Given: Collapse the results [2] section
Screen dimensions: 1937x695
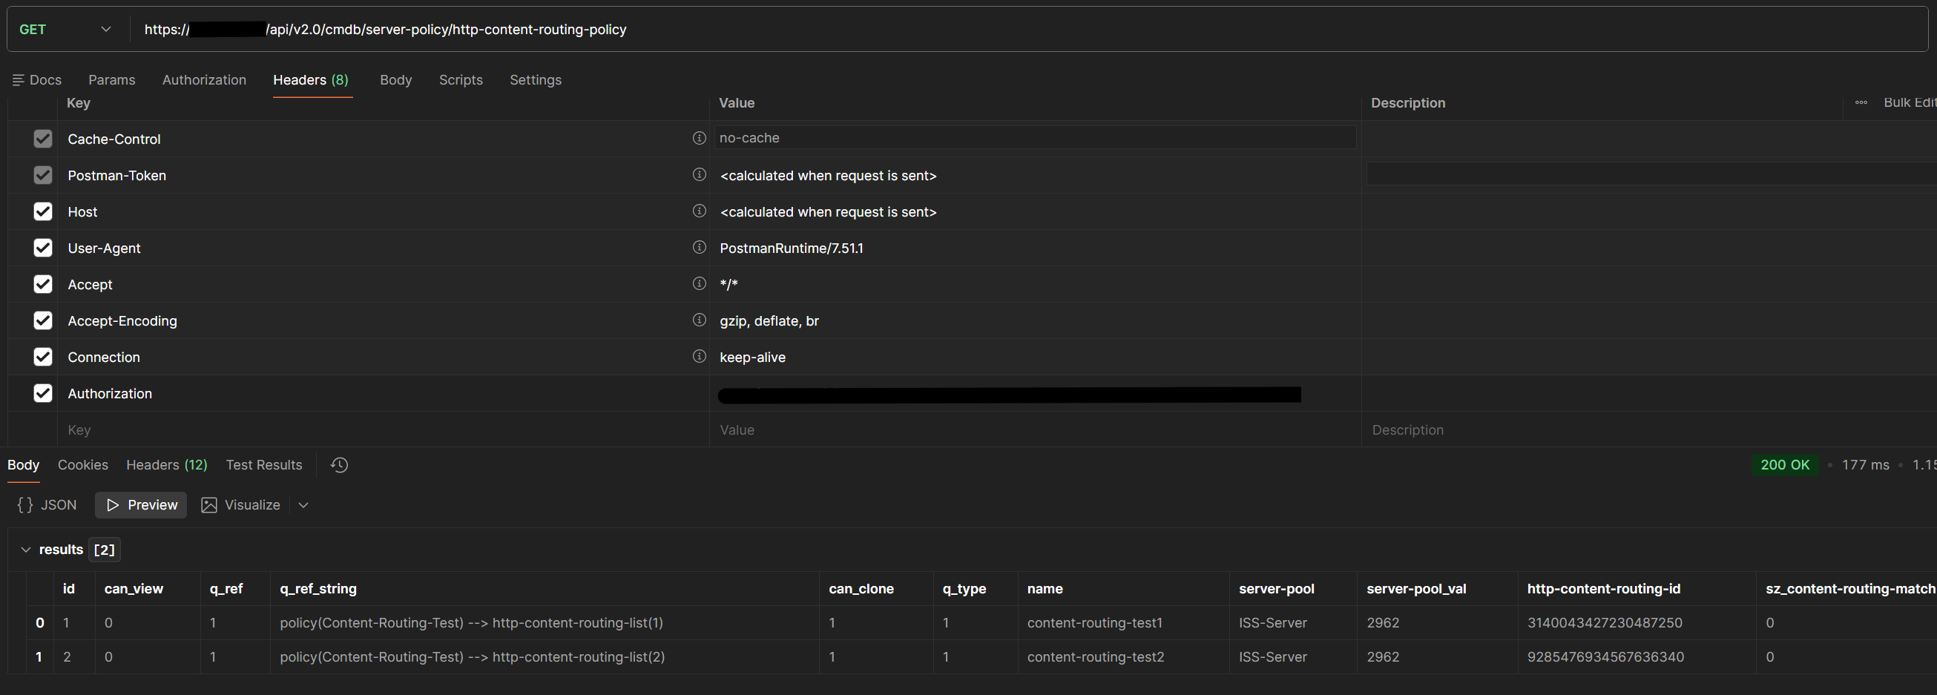Looking at the screenshot, I should point(25,550).
